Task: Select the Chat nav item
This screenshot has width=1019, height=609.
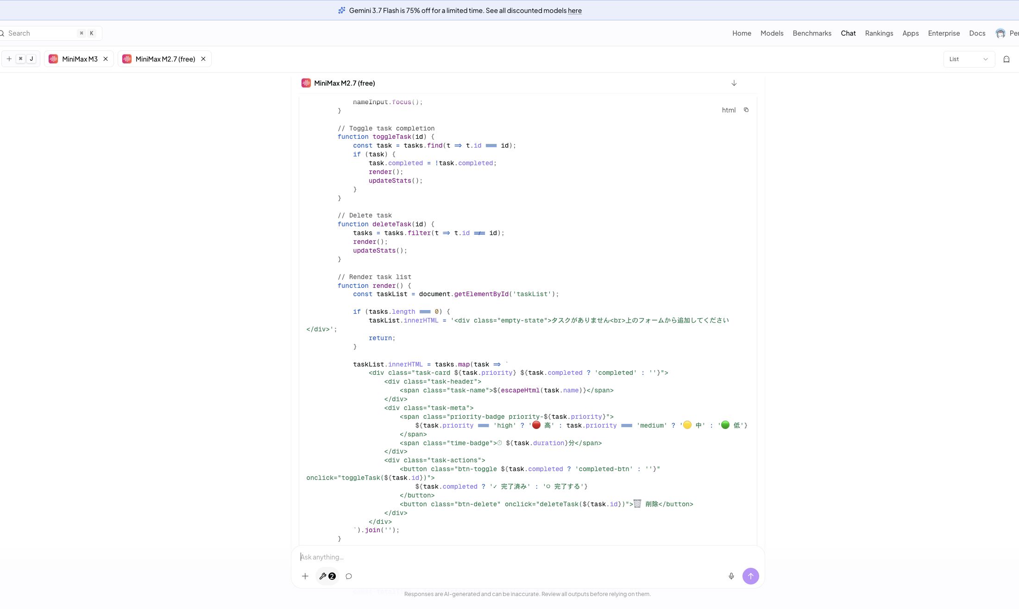Action: [x=848, y=33]
